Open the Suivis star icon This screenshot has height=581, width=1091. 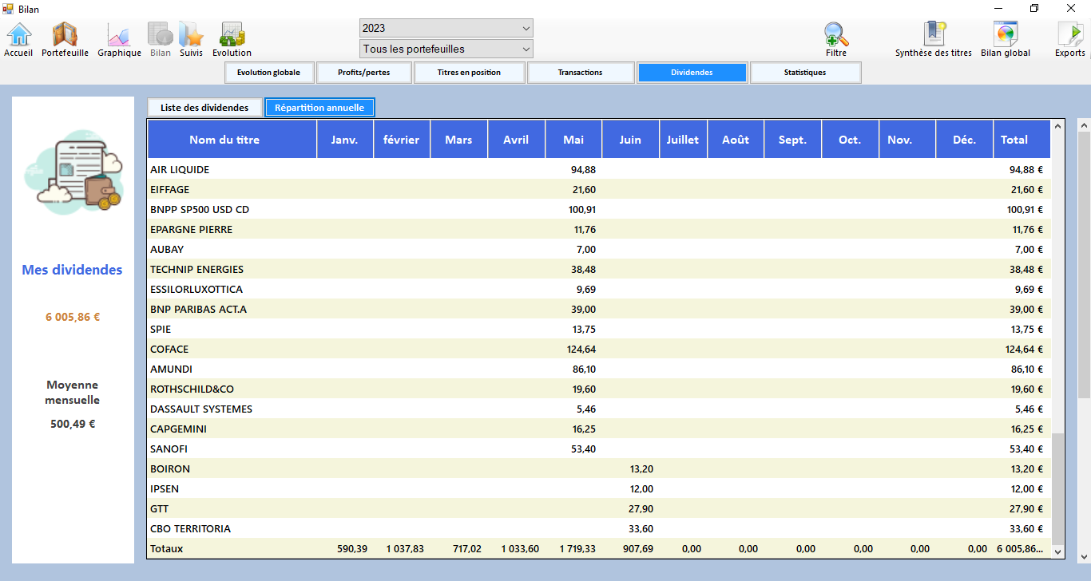[x=191, y=39]
